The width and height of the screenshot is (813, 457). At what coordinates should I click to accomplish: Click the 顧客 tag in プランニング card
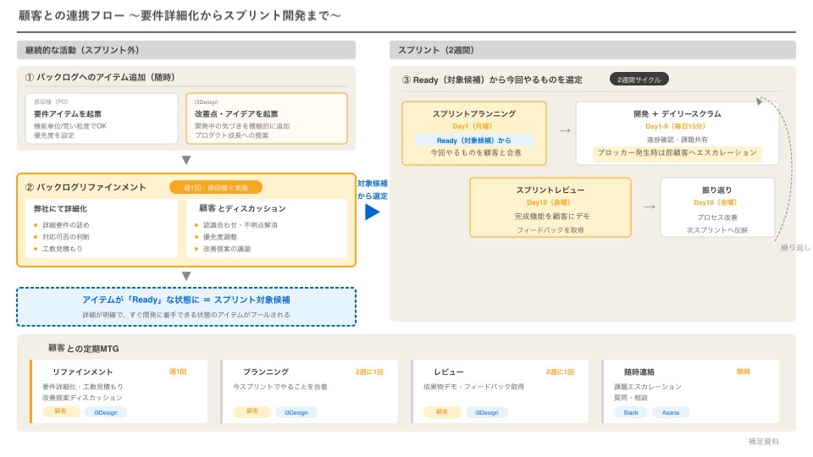click(x=252, y=412)
